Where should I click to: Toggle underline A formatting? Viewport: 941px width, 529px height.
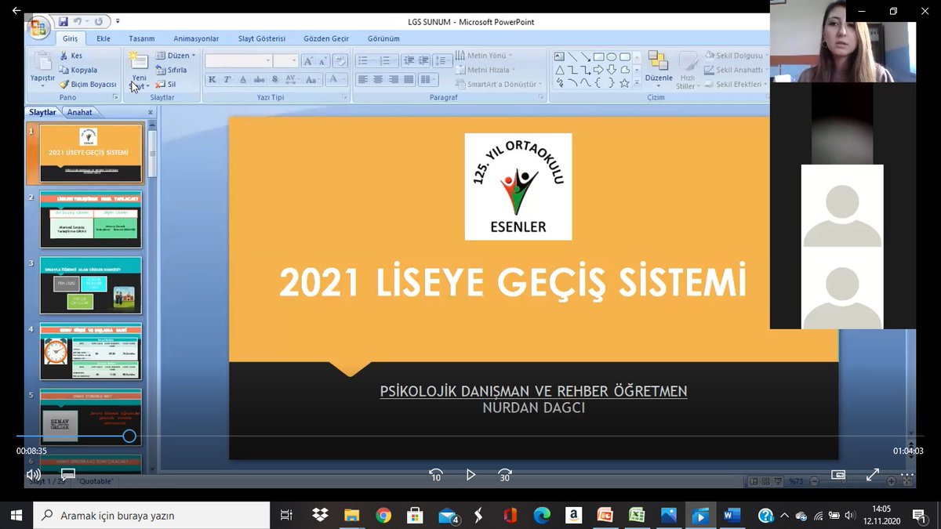coord(243,79)
